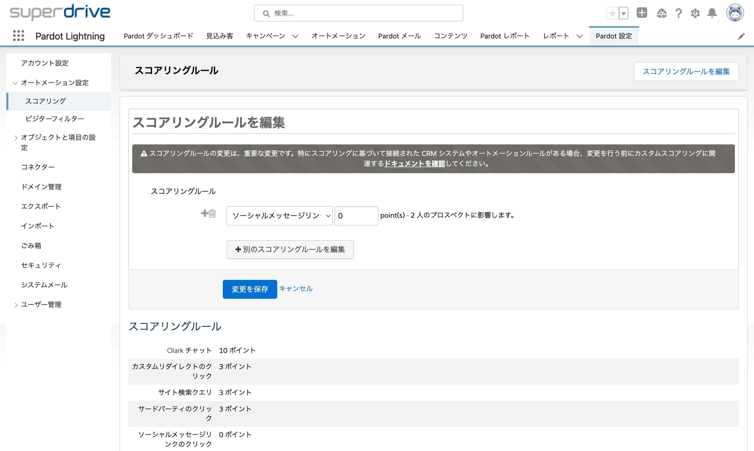This screenshot has height=451, width=754.
Task: Click the Superdrive logo
Action: pos(60,12)
